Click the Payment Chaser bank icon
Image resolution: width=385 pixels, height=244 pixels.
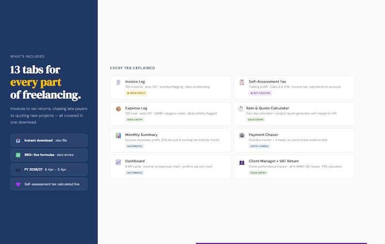coord(242,135)
